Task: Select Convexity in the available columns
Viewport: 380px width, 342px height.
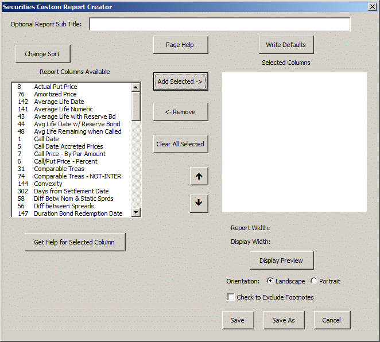Action: pos(48,184)
